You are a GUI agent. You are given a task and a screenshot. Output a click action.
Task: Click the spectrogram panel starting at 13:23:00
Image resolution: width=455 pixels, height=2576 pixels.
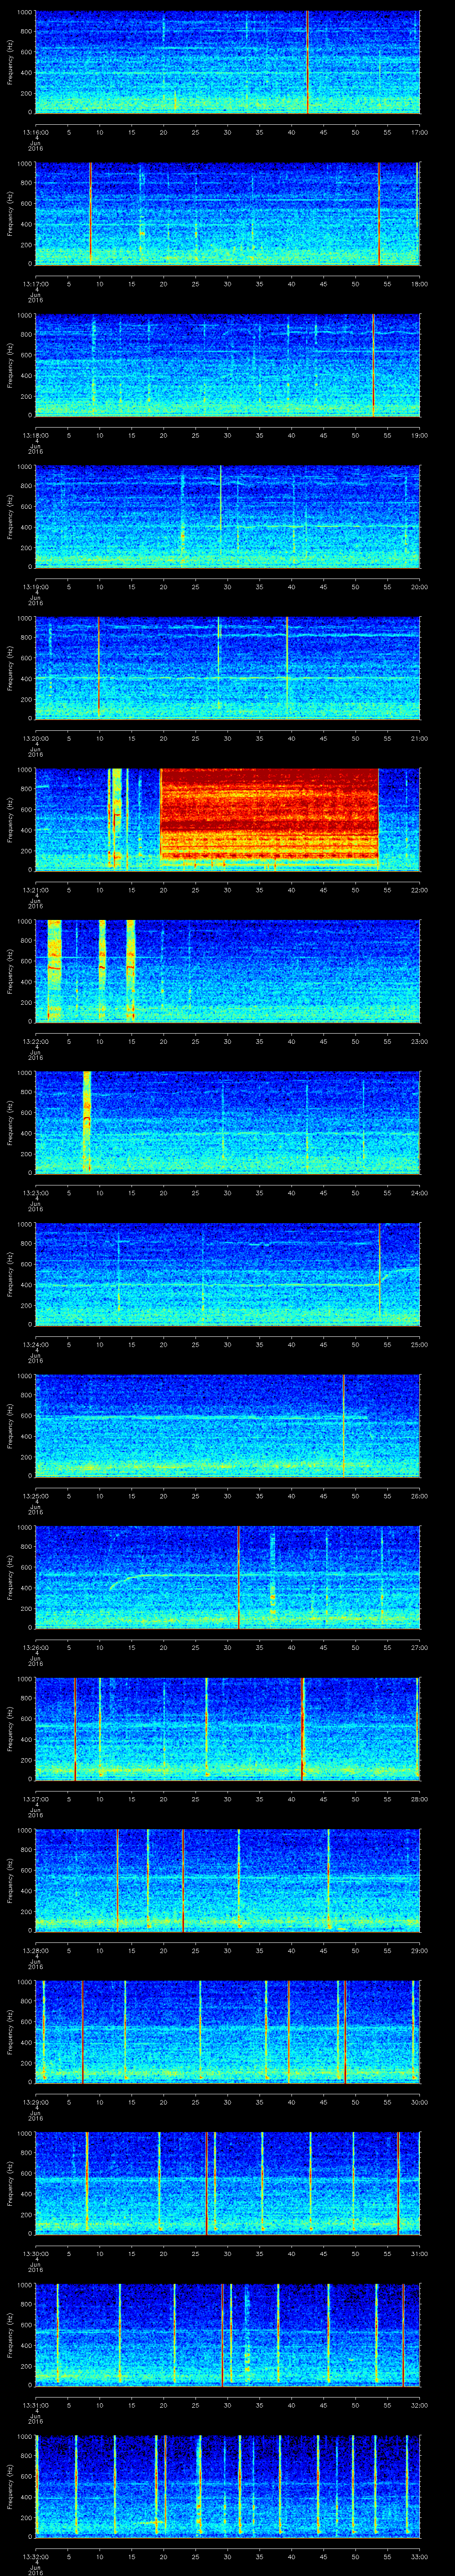[227, 1122]
